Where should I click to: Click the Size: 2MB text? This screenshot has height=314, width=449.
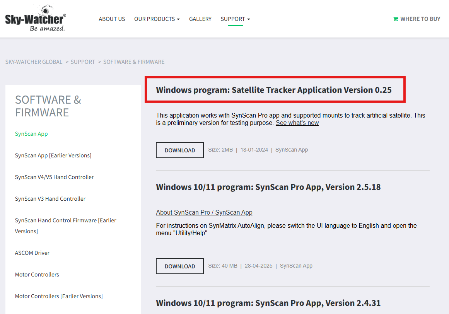(220, 150)
